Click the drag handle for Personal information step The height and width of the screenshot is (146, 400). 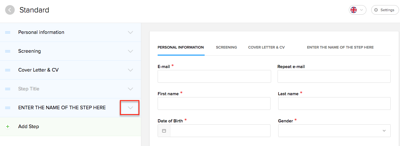(8, 32)
